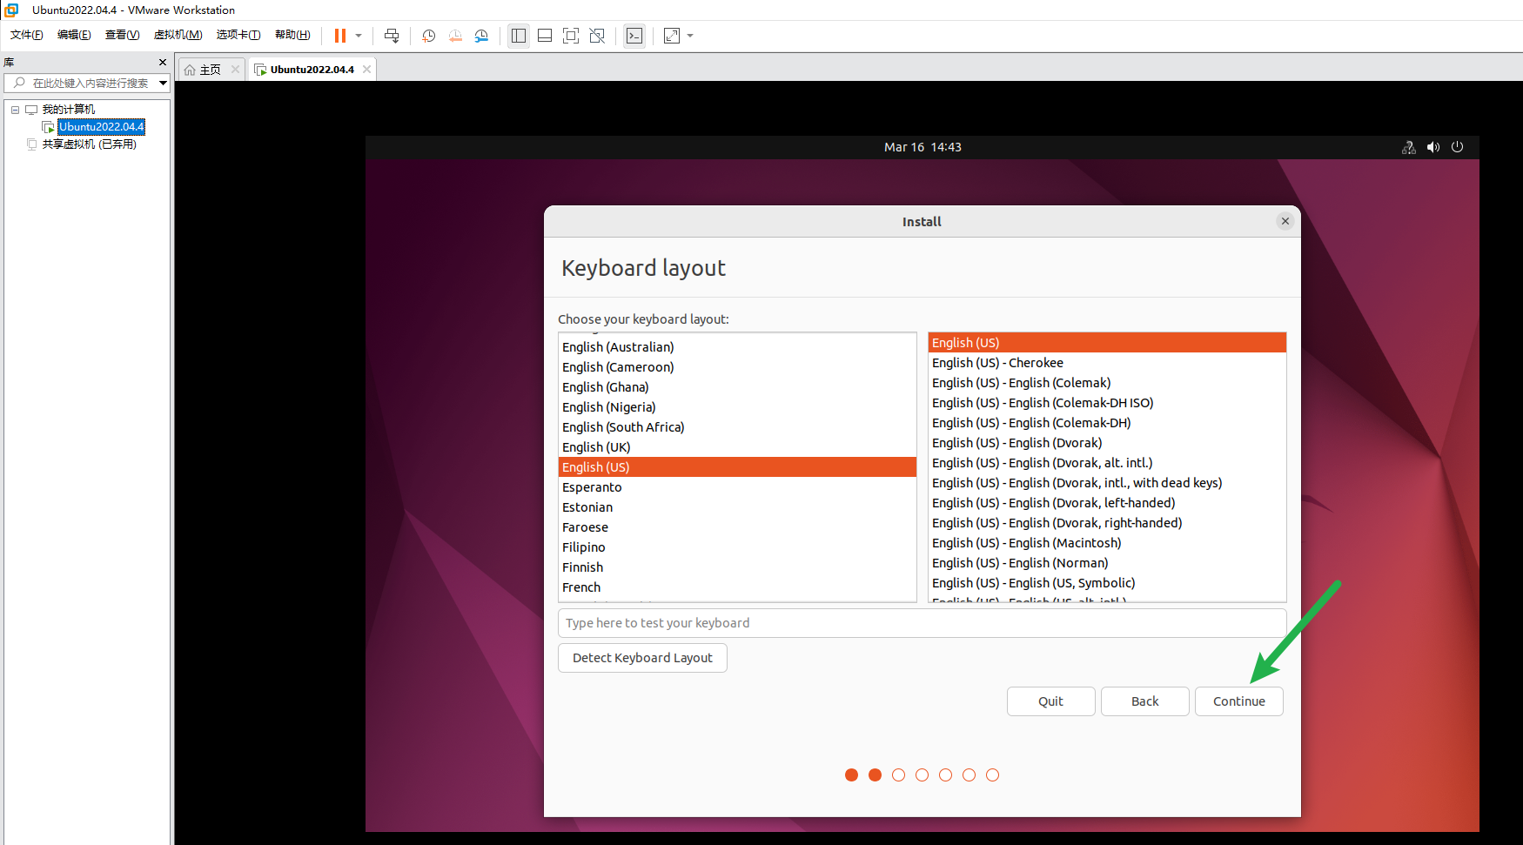This screenshot has width=1523, height=845.
Task: Choose the English (US, Symbolic) variant
Action: 1107,583
